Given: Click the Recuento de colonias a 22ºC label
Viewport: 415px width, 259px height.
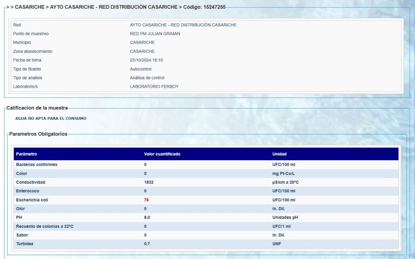Looking at the screenshot, I should point(45,226).
